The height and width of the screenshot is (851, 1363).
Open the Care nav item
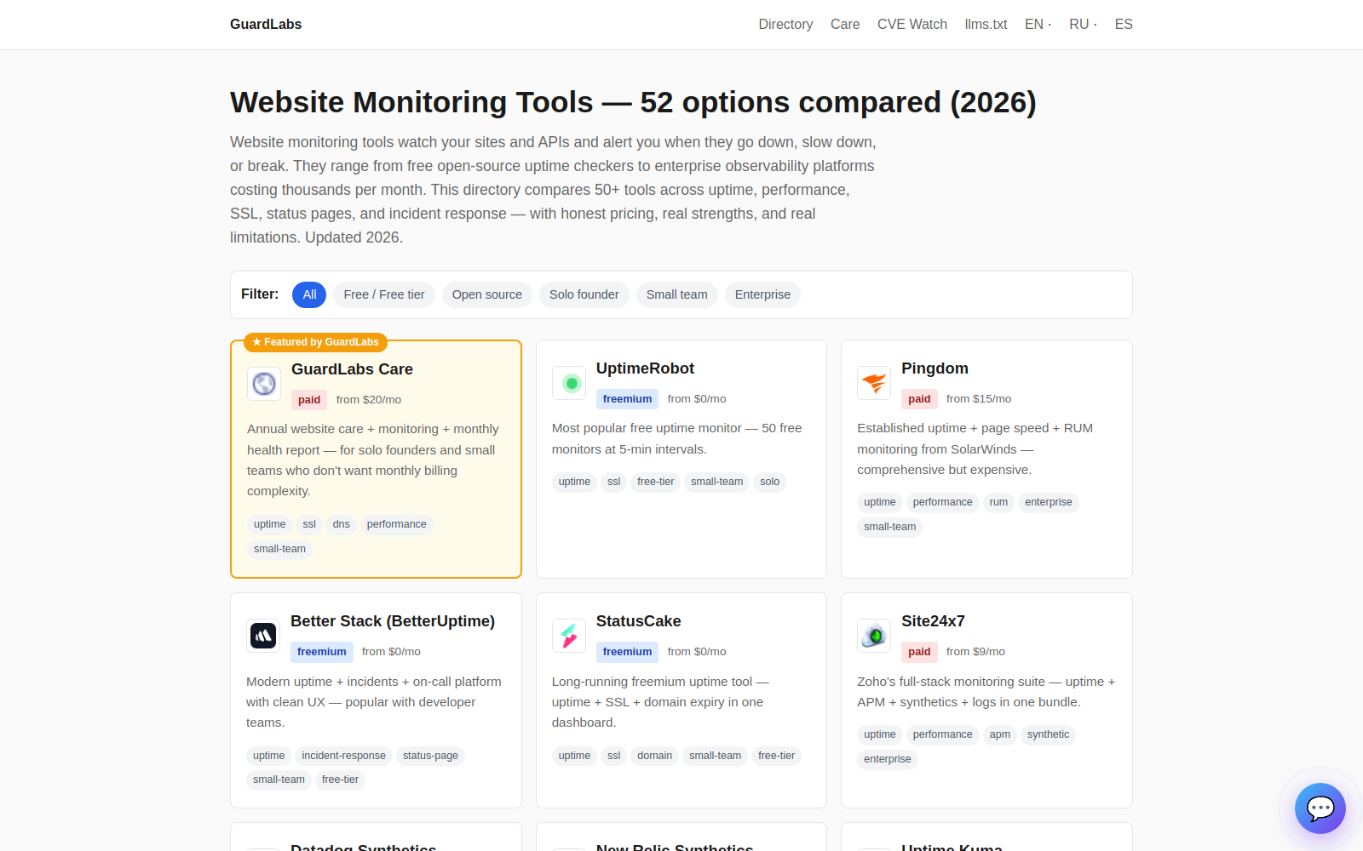click(845, 25)
